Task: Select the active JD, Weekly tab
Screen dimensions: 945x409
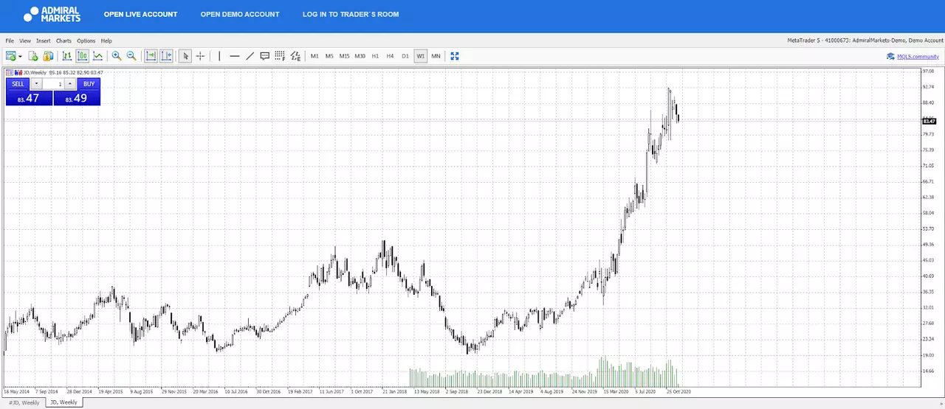Action: (x=63, y=402)
